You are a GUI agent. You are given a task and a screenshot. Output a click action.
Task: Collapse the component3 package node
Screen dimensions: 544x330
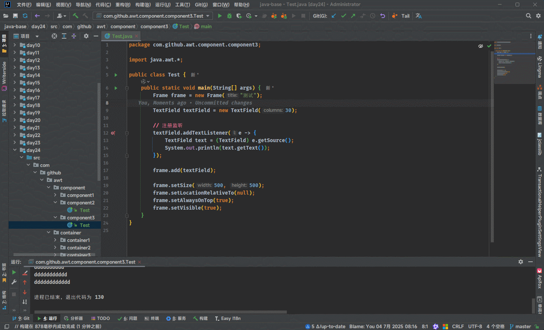coord(55,217)
